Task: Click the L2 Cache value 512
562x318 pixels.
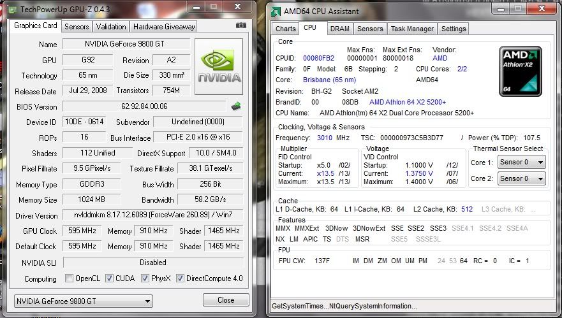Action: pos(467,209)
